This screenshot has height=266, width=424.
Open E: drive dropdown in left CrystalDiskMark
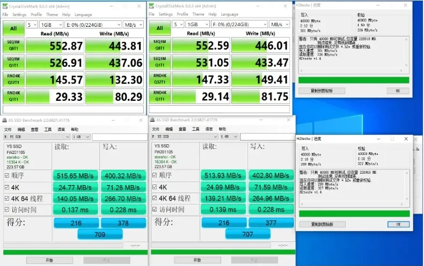92,25
